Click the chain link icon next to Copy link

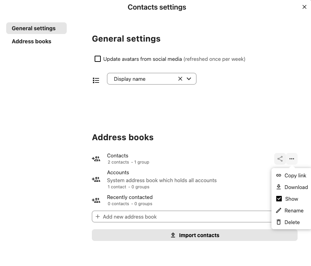coord(279,175)
